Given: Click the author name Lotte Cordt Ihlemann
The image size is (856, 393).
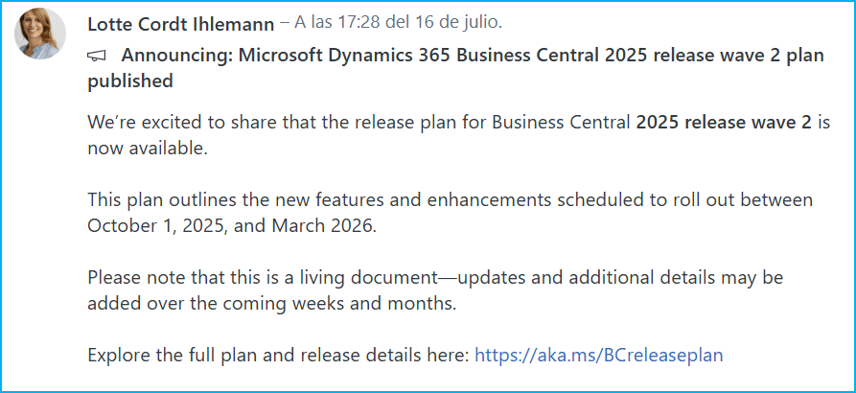Looking at the screenshot, I should point(179,22).
